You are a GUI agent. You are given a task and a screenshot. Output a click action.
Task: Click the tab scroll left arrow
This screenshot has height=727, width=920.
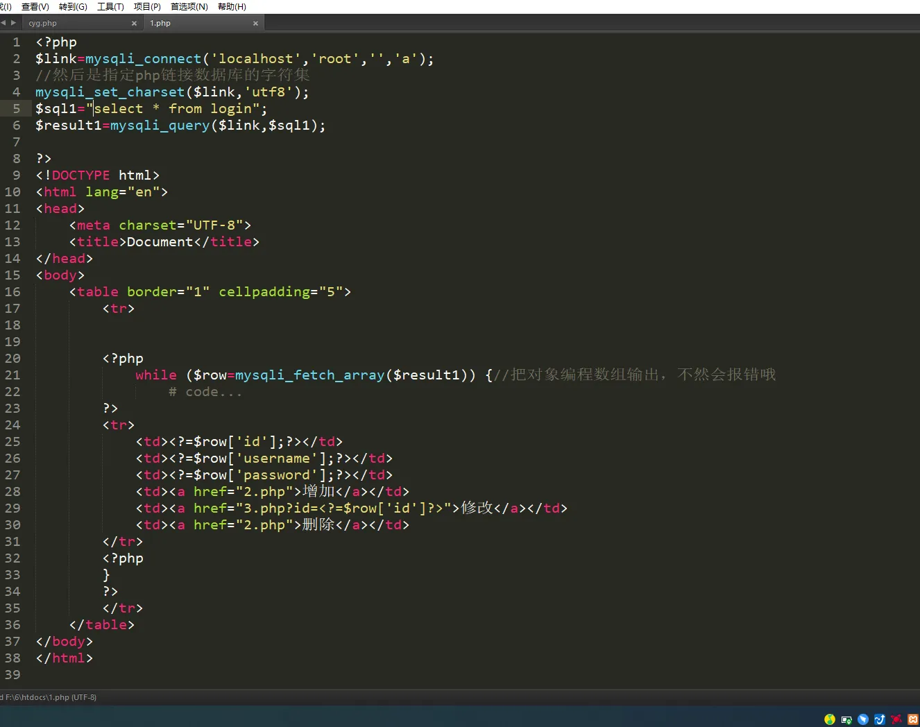pyautogui.click(x=3, y=23)
